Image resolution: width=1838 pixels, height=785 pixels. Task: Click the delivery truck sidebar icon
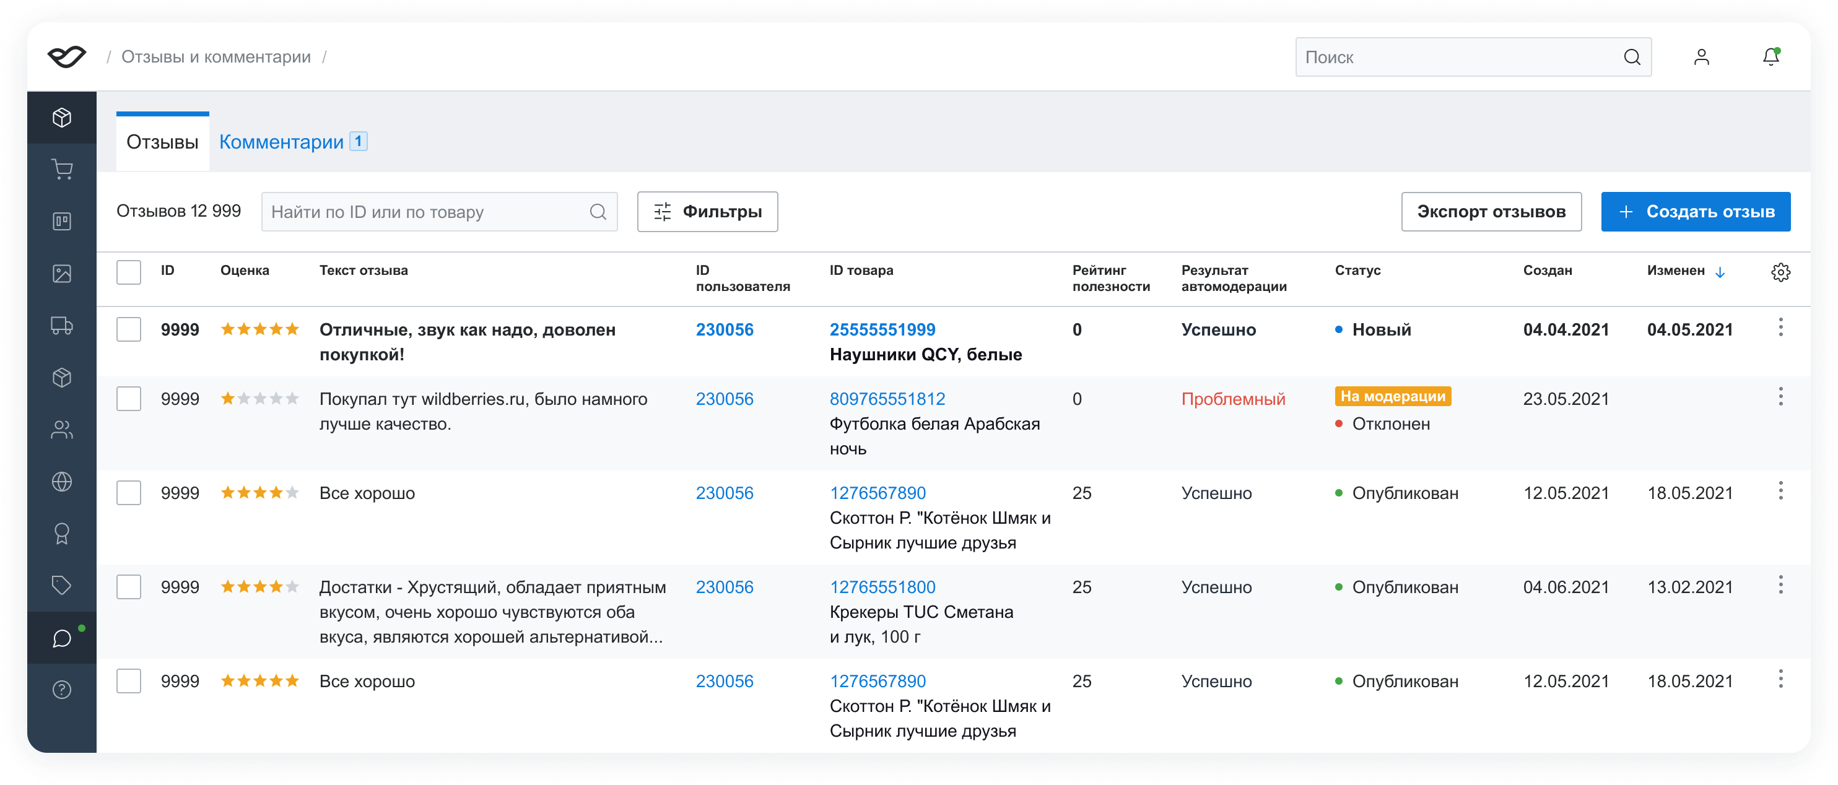62,326
